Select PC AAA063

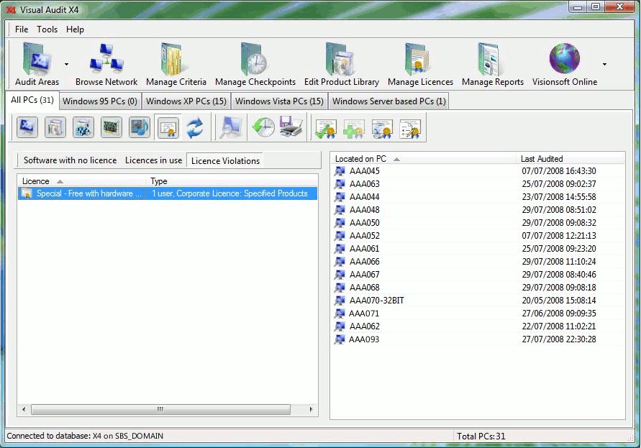click(x=364, y=184)
